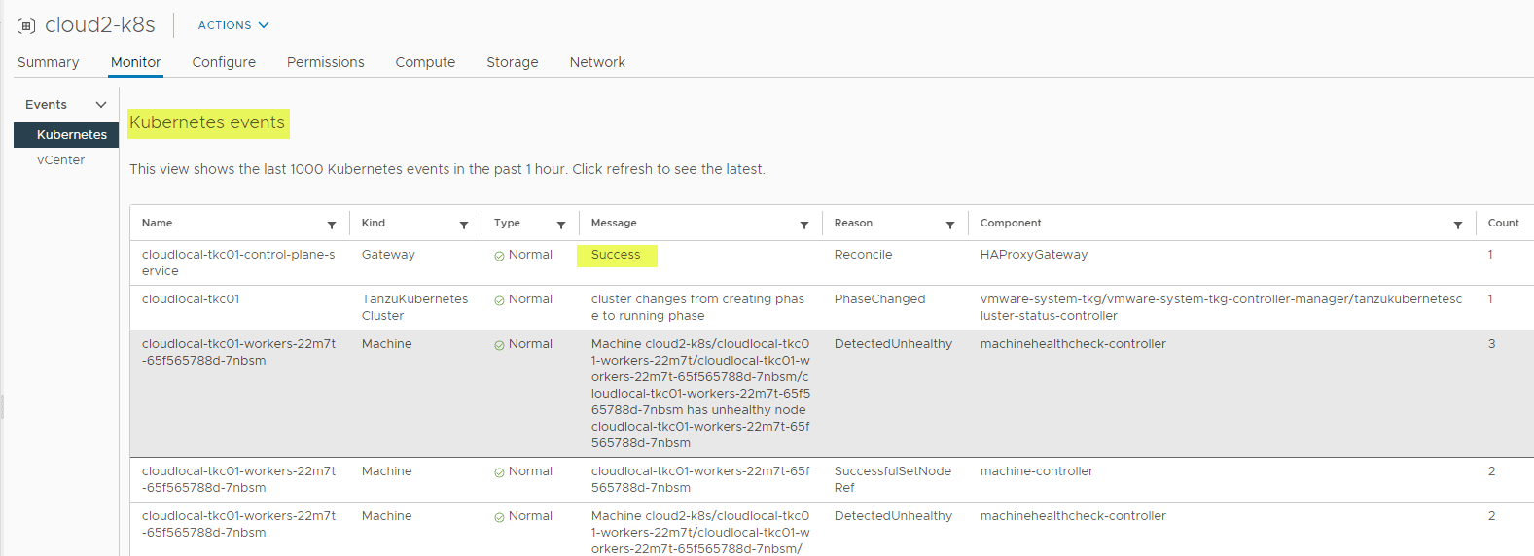Sort by the Count column header
The image size is (1534, 556).
1503,224
